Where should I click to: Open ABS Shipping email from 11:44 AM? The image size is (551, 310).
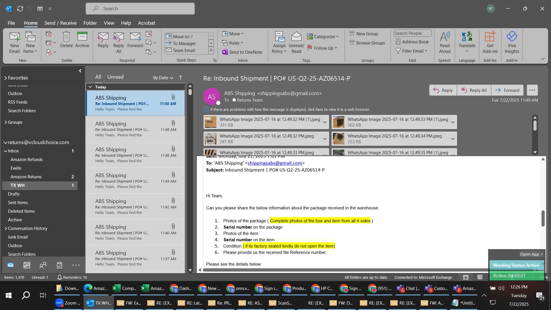coord(135,181)
